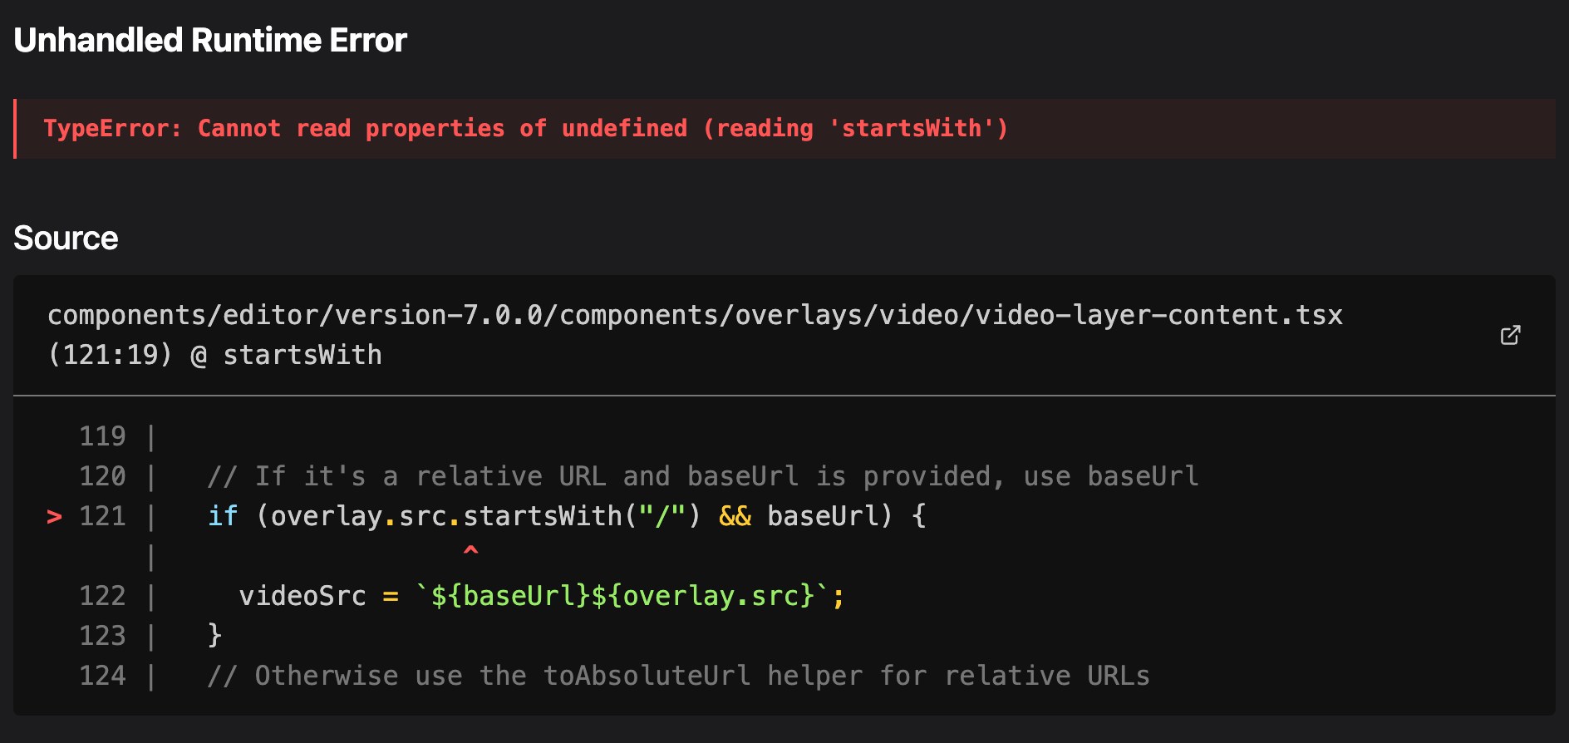
Task: Click the Source section heading
Action: (66, 239)
